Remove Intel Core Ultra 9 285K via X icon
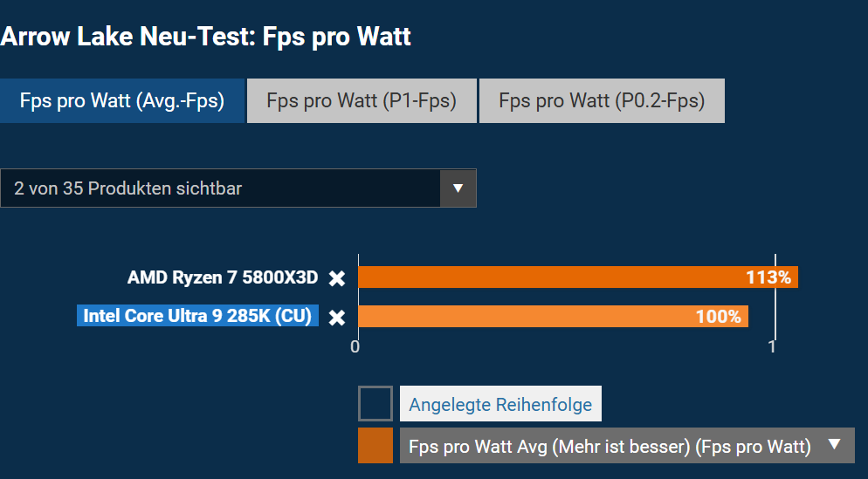868x479 pixels. (336, 318)
